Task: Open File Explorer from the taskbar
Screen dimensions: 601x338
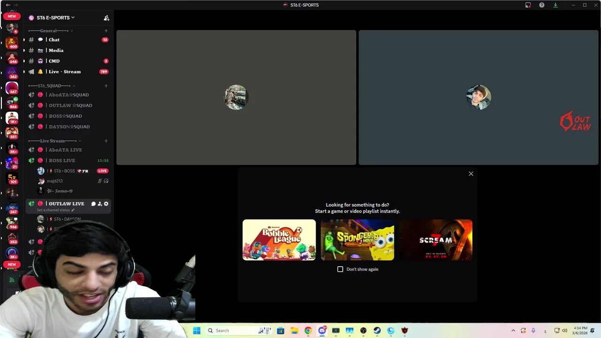Action: [294, 330]
